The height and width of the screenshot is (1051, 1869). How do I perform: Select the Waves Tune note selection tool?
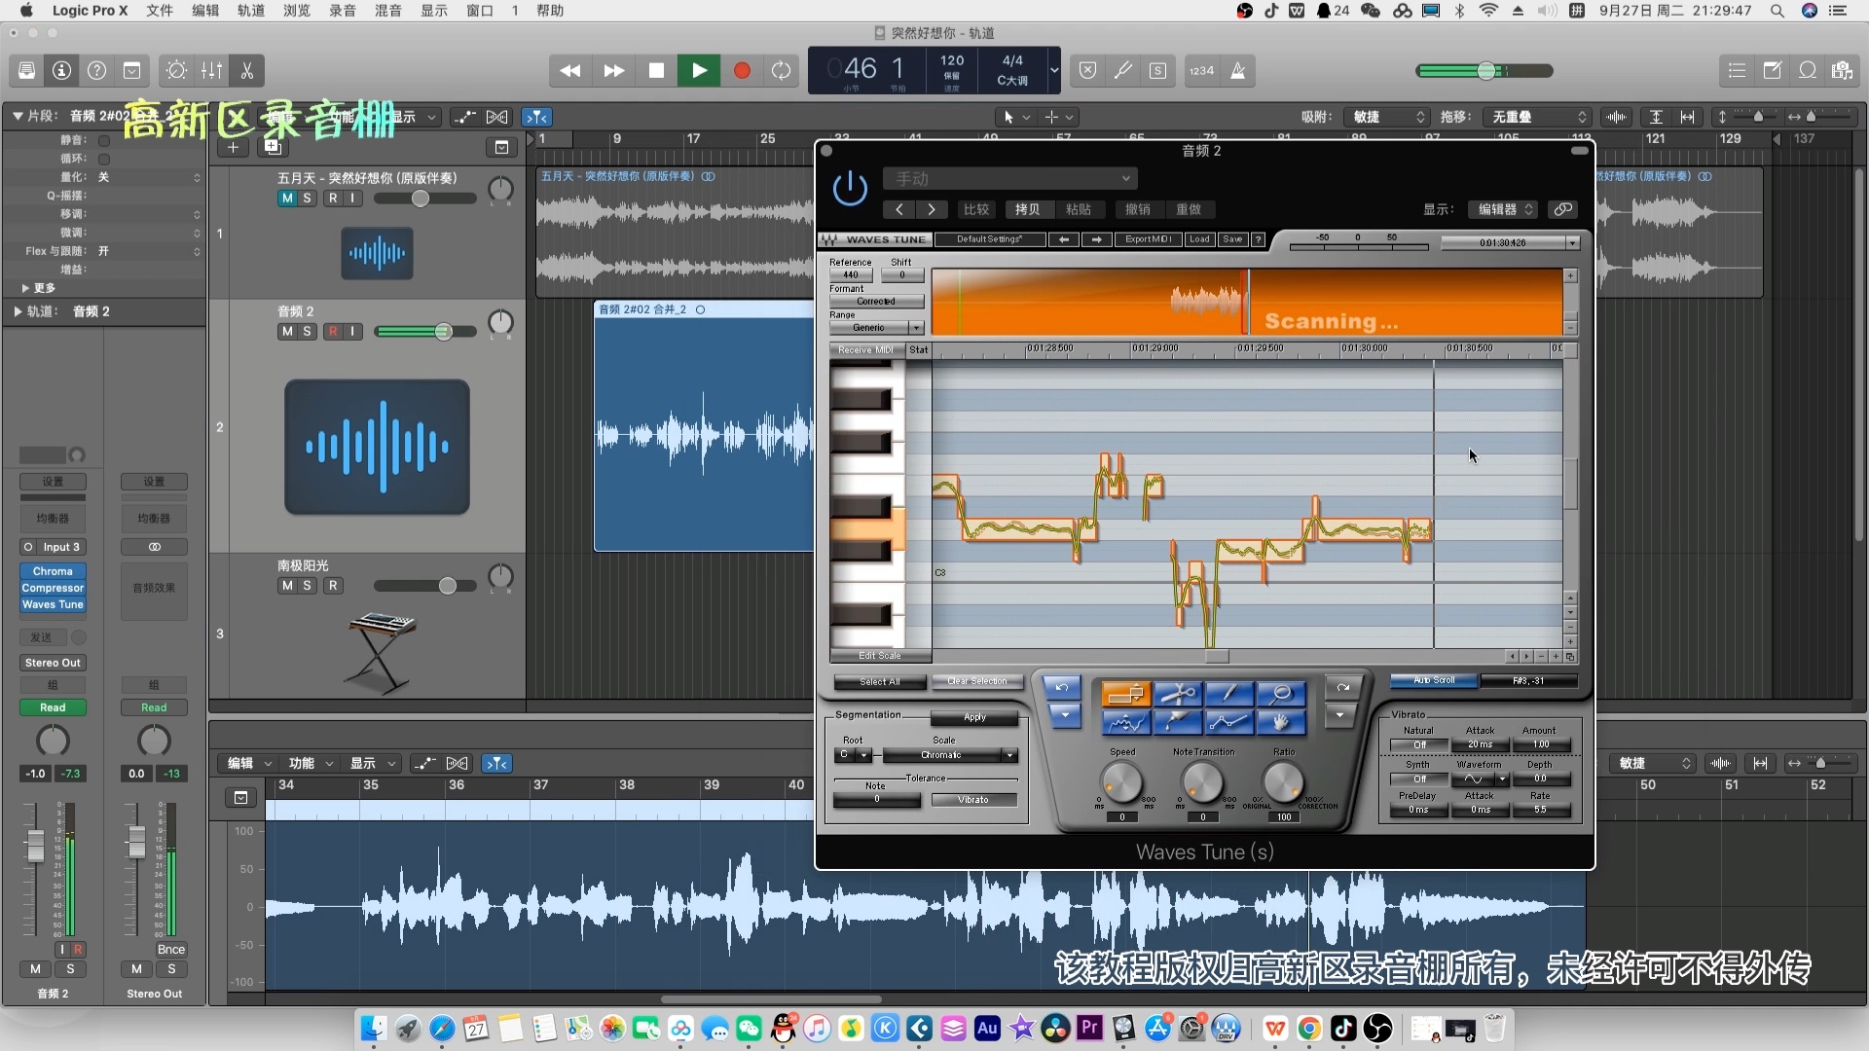pyautogui.click(x=1126, y=693)
